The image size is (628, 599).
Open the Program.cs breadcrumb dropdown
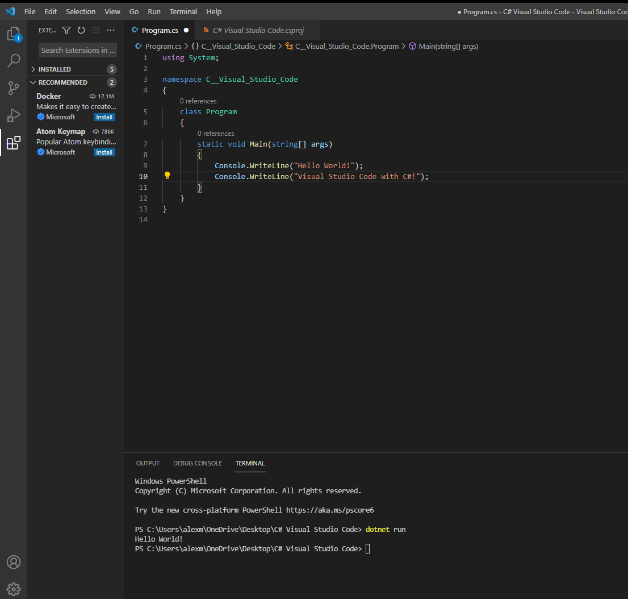(x=163, y=46)
